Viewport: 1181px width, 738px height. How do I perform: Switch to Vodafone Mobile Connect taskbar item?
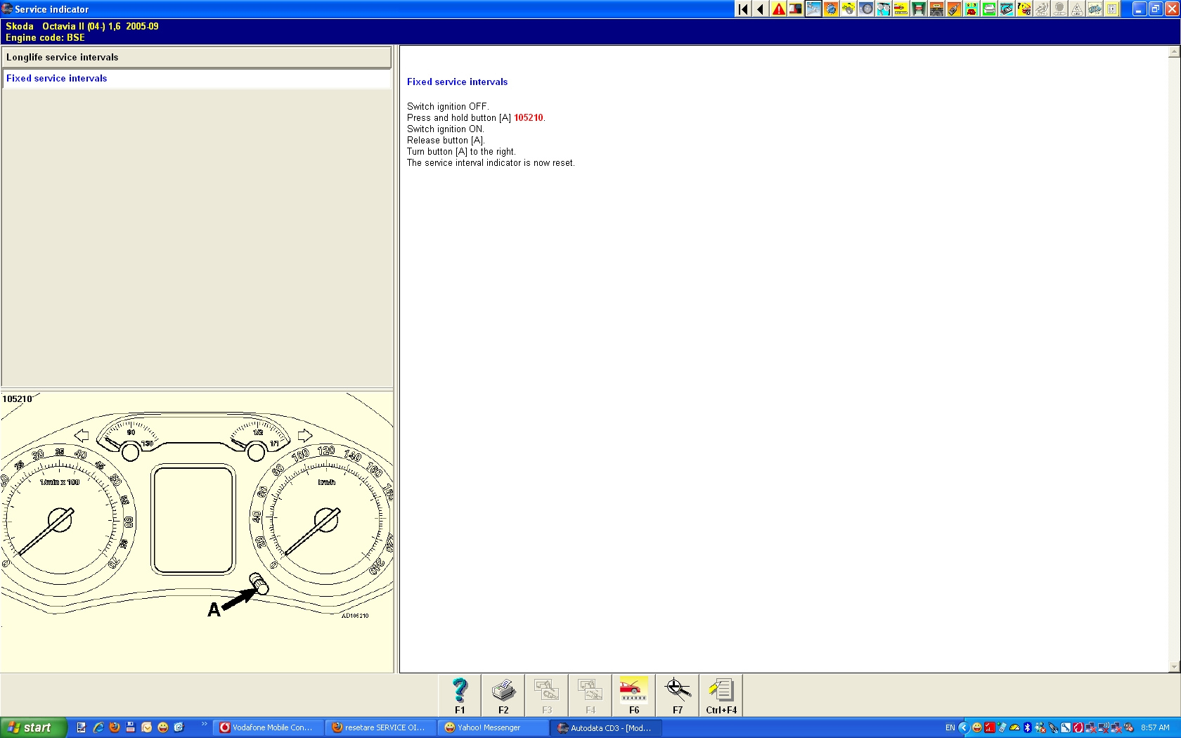pos(269,727)
